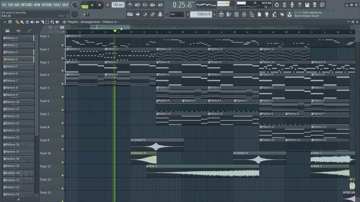Click the save new version icon
This screenshot has width=360, height=202.
pyautogui.click(x=315, y=5)
